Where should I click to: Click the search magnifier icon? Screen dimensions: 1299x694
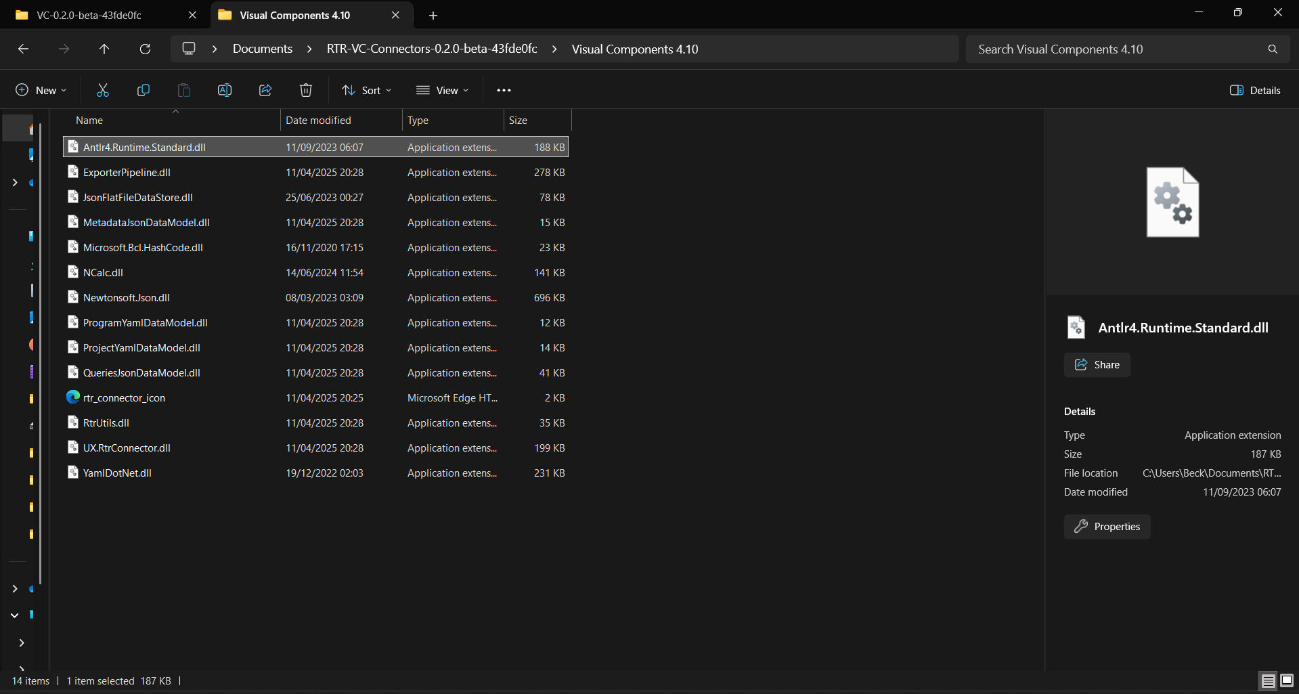[x=1273, y=49]
